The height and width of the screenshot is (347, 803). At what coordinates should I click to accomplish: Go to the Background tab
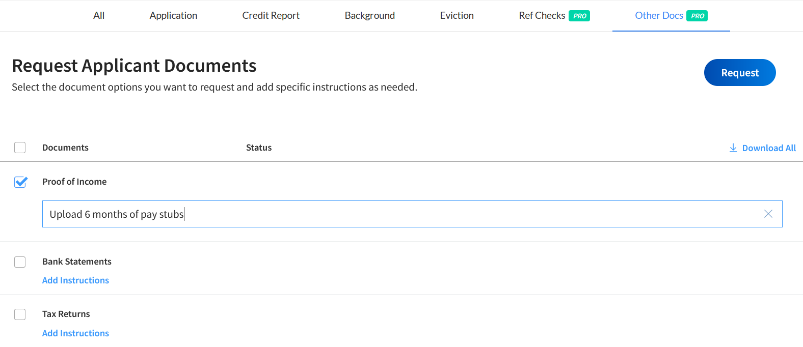tap(370, 16)
